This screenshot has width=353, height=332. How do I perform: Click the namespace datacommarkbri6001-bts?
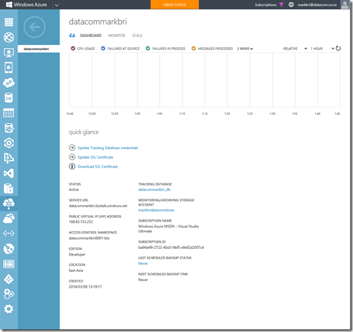[89, 238]
